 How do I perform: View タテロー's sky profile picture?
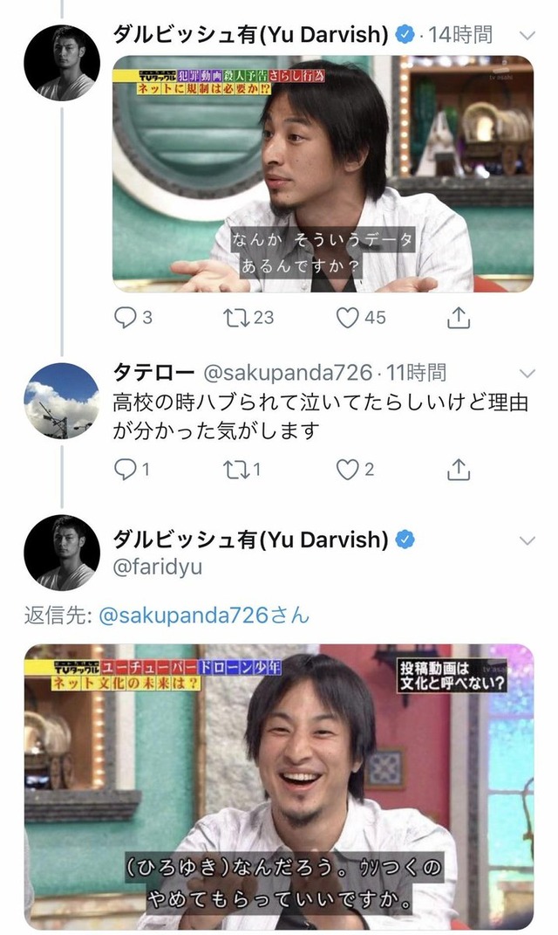[62, 401]
